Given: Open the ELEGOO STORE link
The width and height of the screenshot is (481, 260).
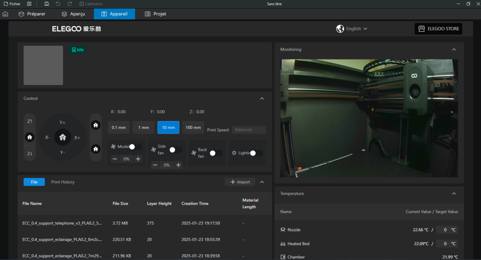Looking at the screenshot, I should tap(438, 29).
